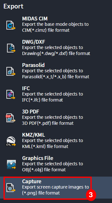Choose the DWG/DXF export entry title
This screenshot has height=203, width=112.
(34, 42)
